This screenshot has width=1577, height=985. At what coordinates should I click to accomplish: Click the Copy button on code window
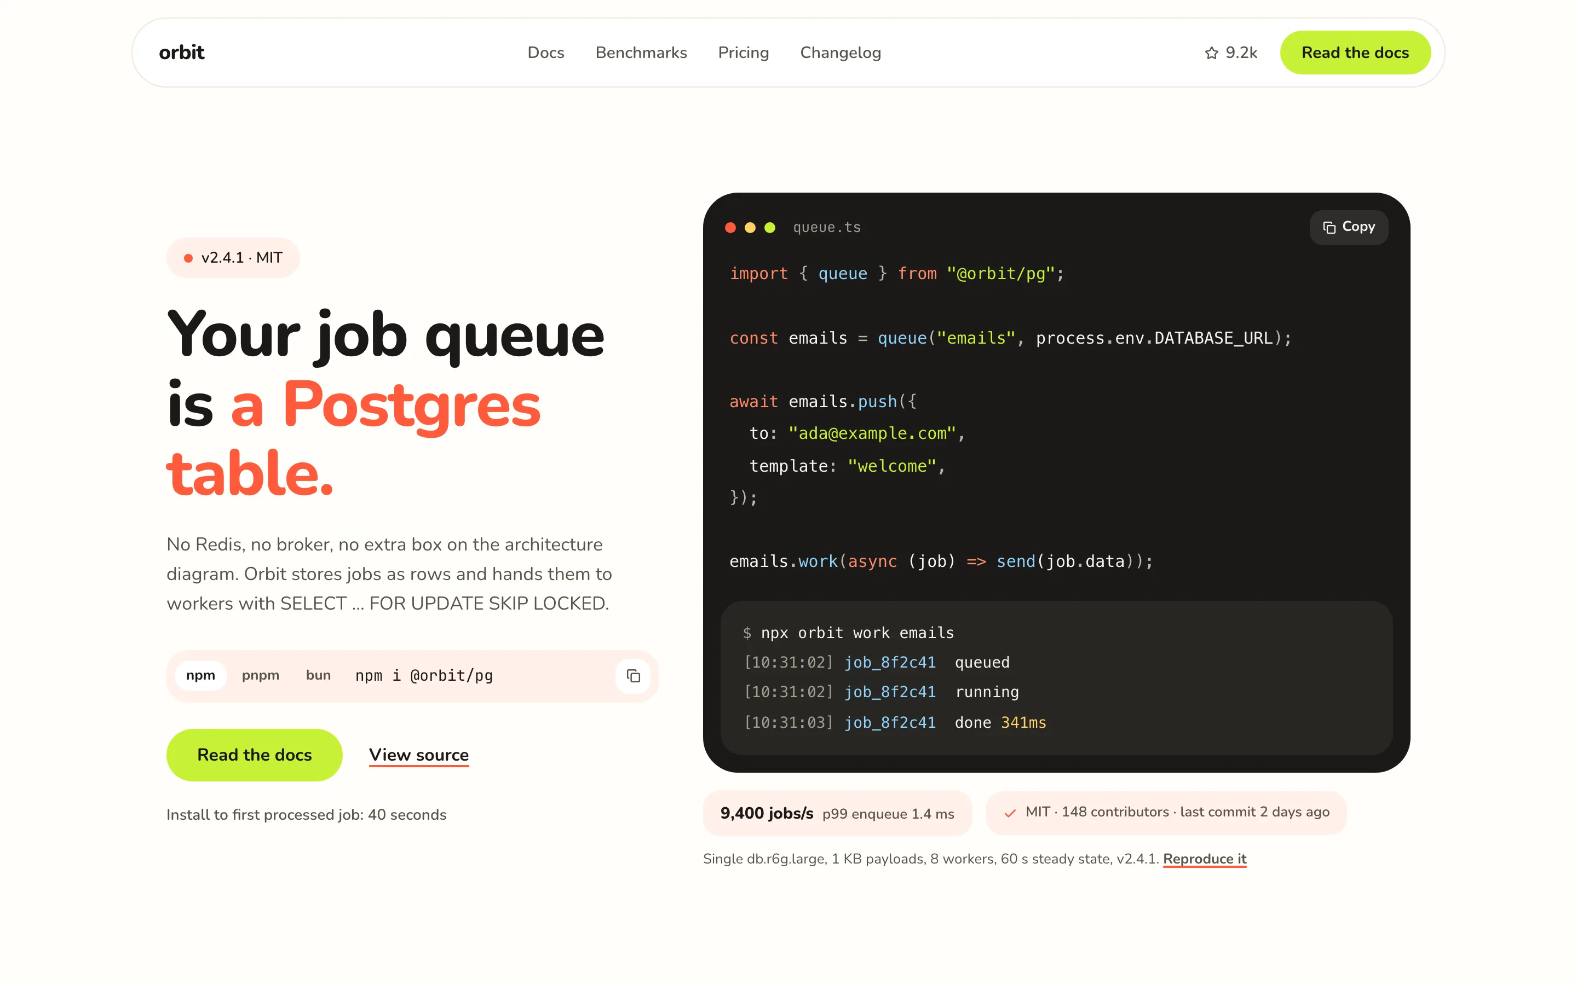click(x=1348, y=227)
